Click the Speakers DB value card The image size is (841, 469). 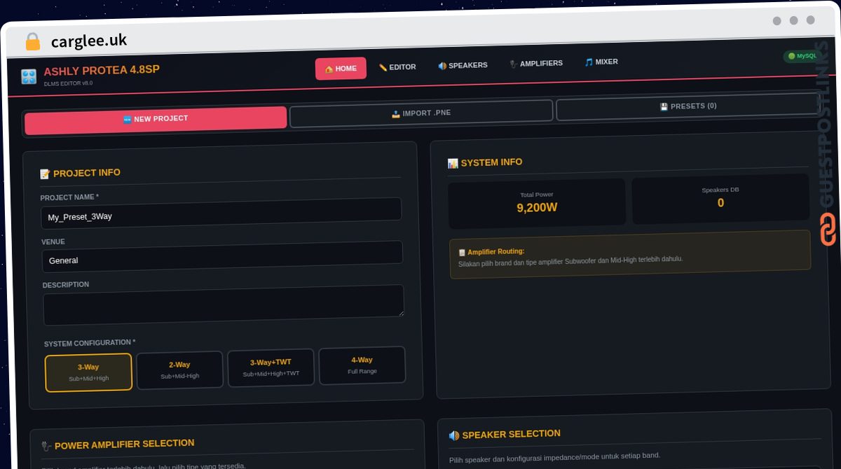[720, 199]
